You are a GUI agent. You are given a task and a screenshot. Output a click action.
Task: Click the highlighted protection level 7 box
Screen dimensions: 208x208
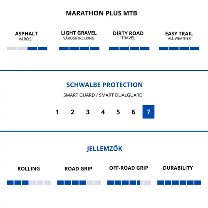click(x=149, y=112)
